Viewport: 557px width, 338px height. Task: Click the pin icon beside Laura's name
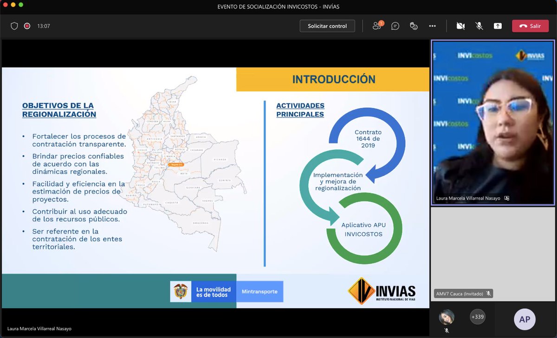click(x=507, y=198)
